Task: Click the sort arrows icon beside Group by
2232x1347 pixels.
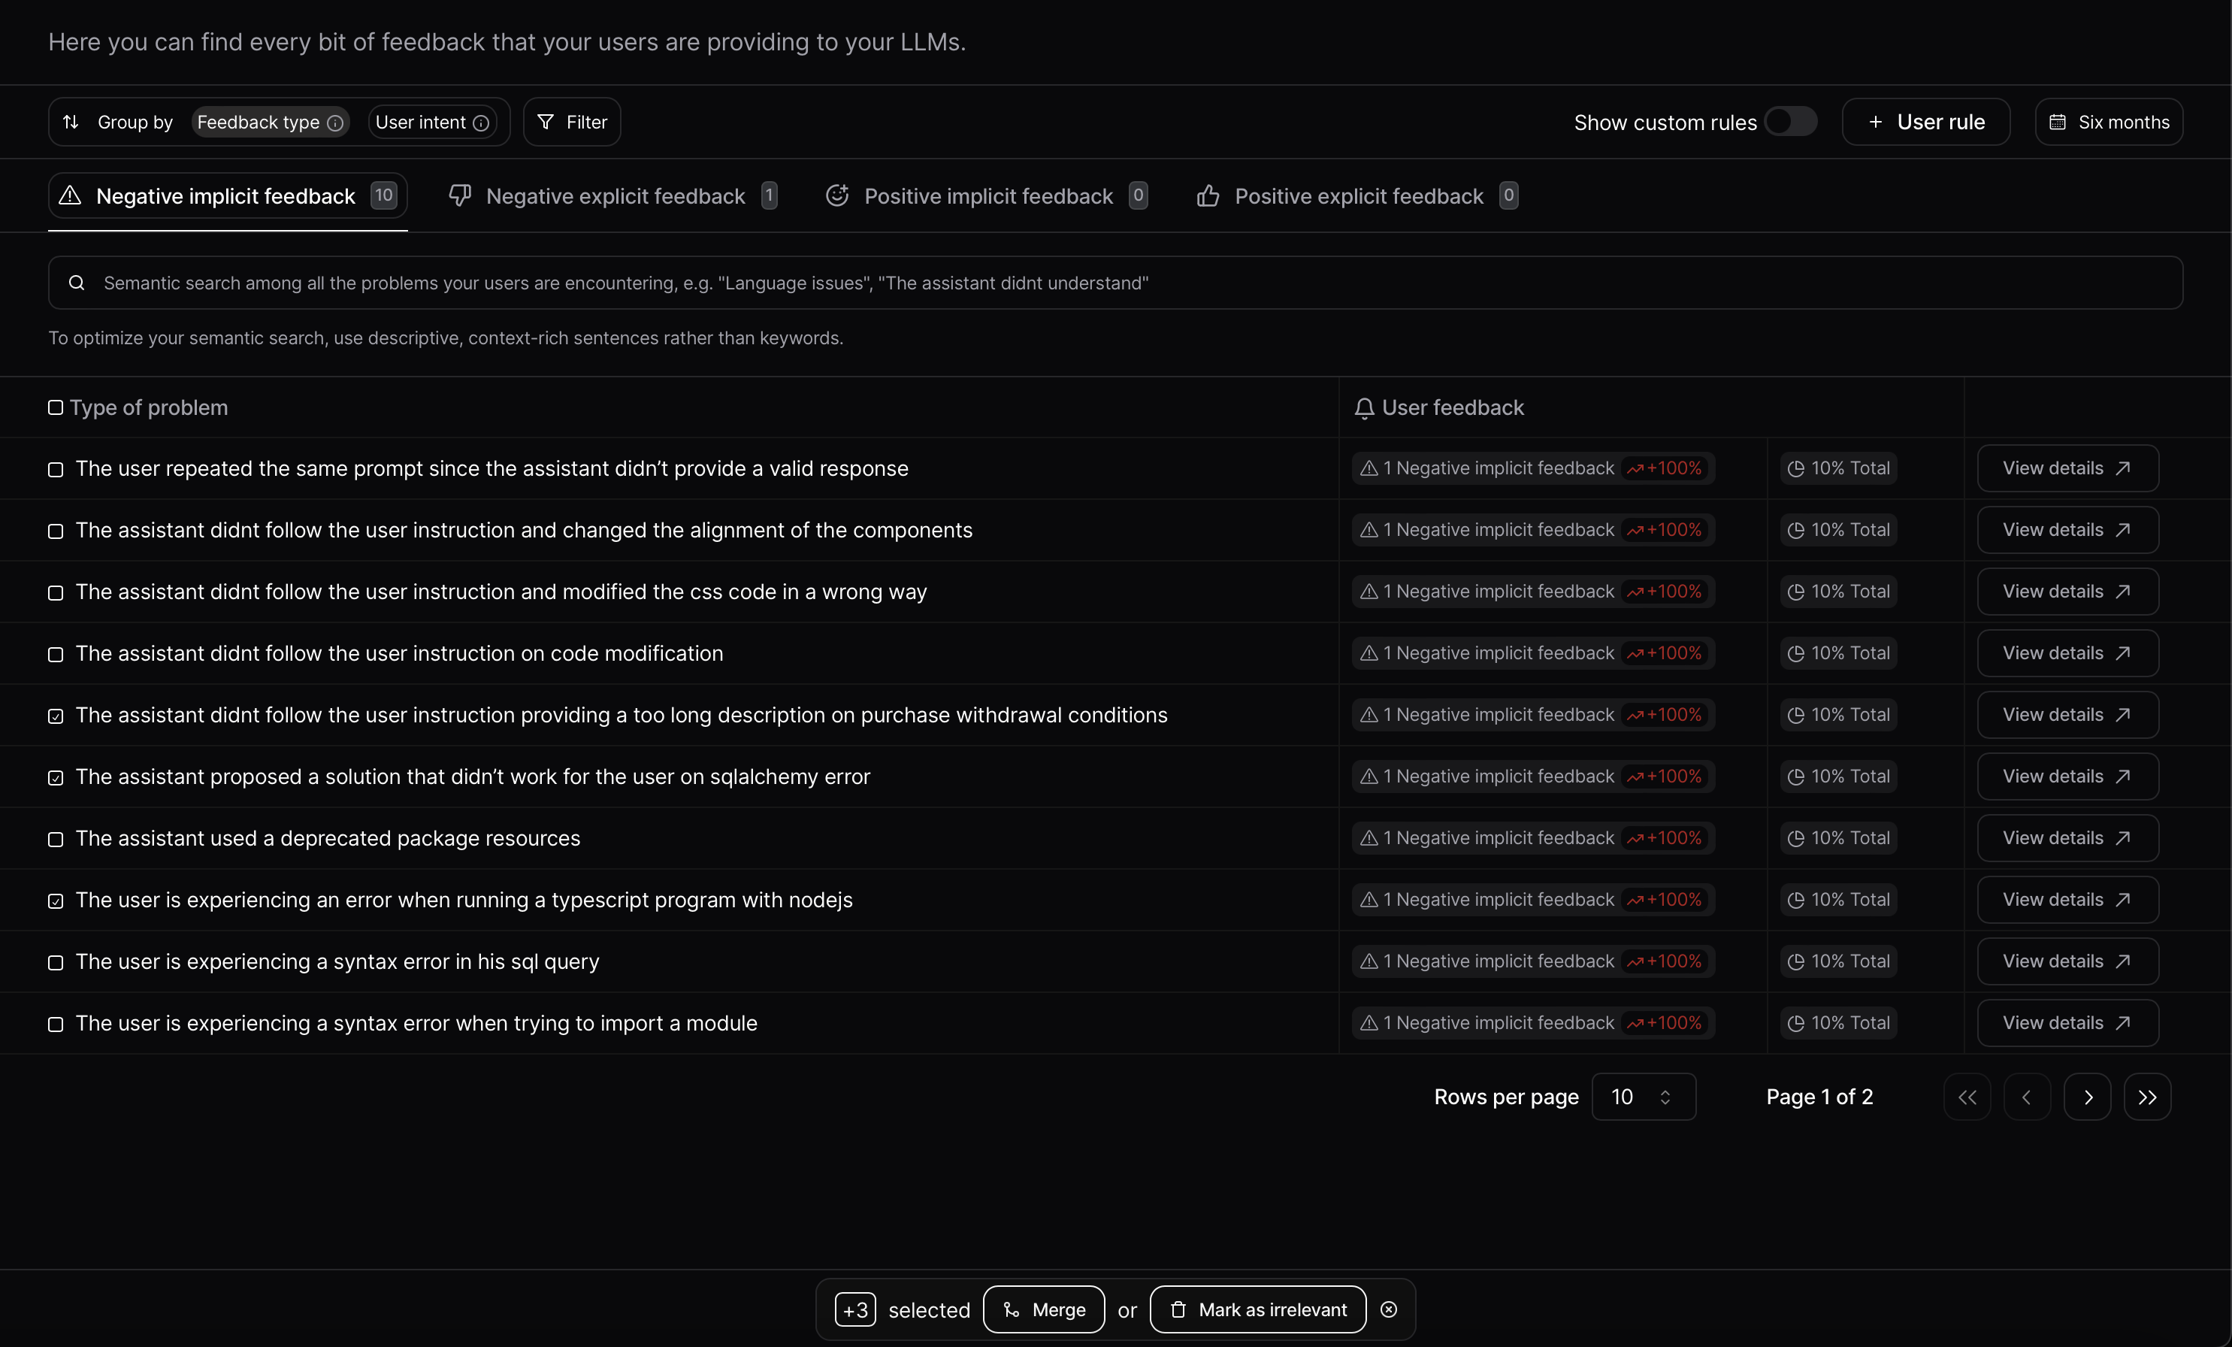Action: pyautogui.click(x=71, y=123)
